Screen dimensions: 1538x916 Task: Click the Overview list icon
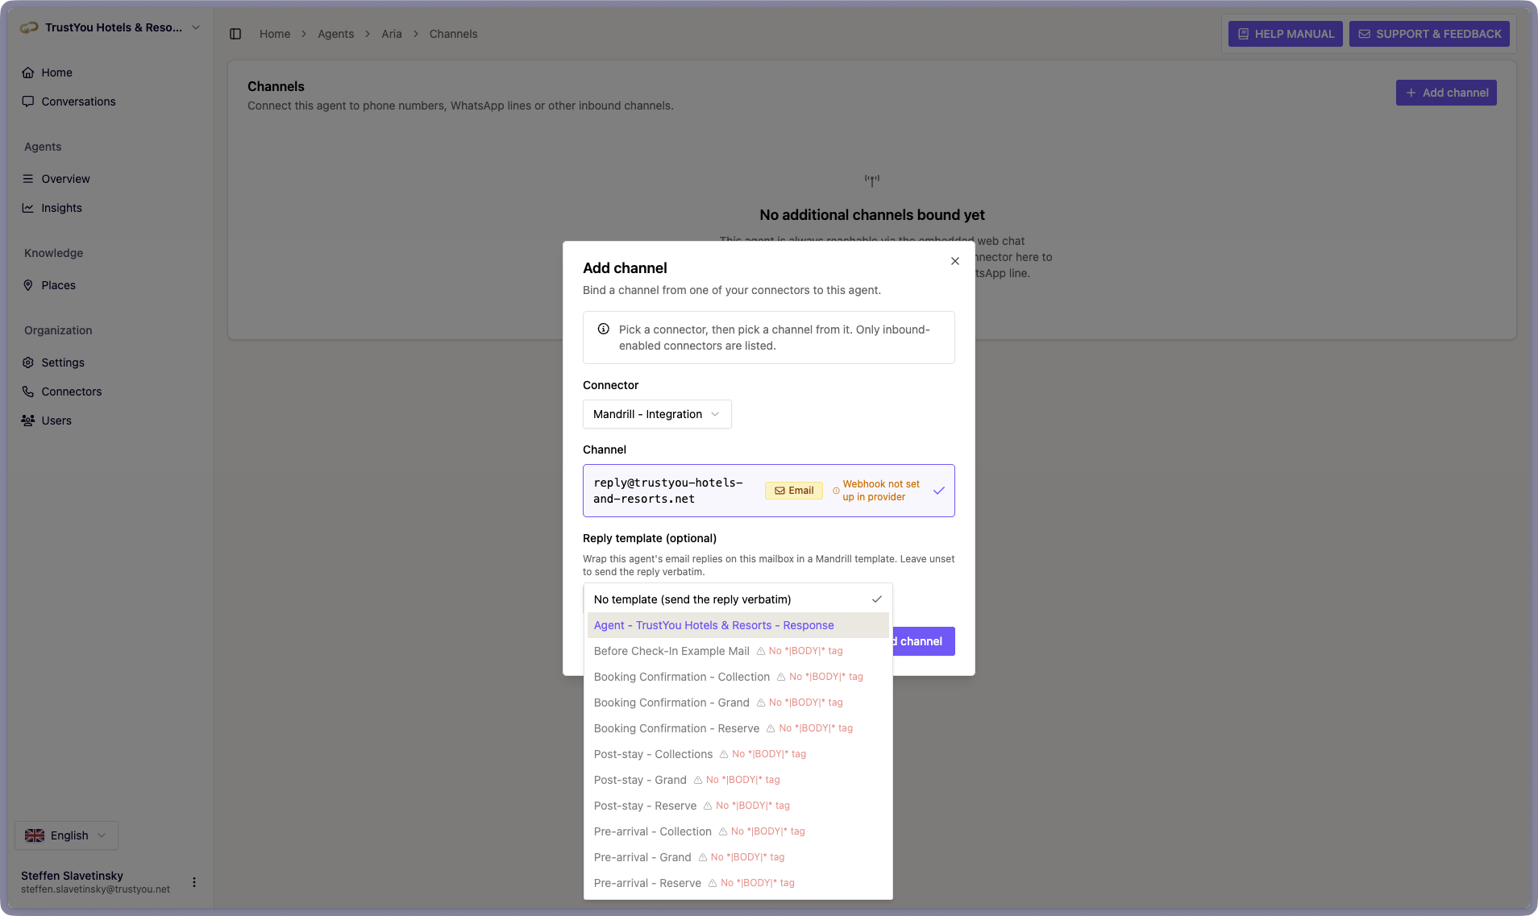coord(28,179)
